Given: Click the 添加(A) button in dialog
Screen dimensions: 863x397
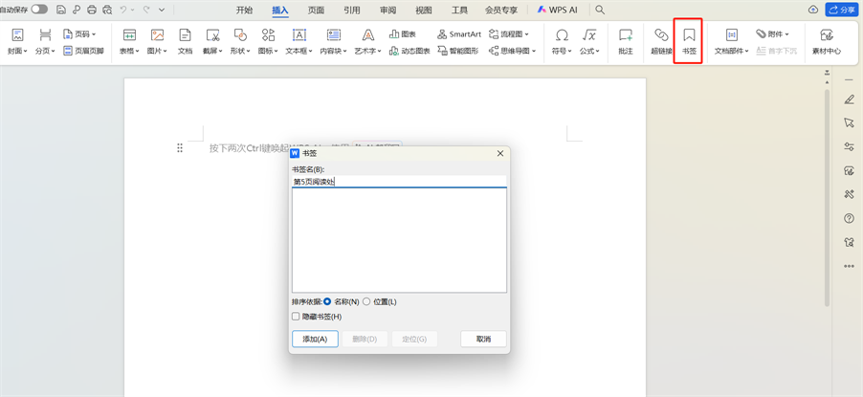Looking at the screenshot, I should (x=315, y=339).
